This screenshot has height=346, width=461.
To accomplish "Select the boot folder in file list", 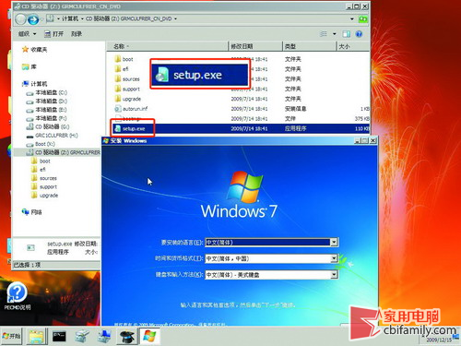I will (x=124, y=59).
